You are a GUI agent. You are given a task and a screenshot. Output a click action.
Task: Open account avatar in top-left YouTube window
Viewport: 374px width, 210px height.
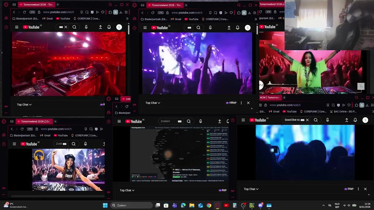point(119,27)
